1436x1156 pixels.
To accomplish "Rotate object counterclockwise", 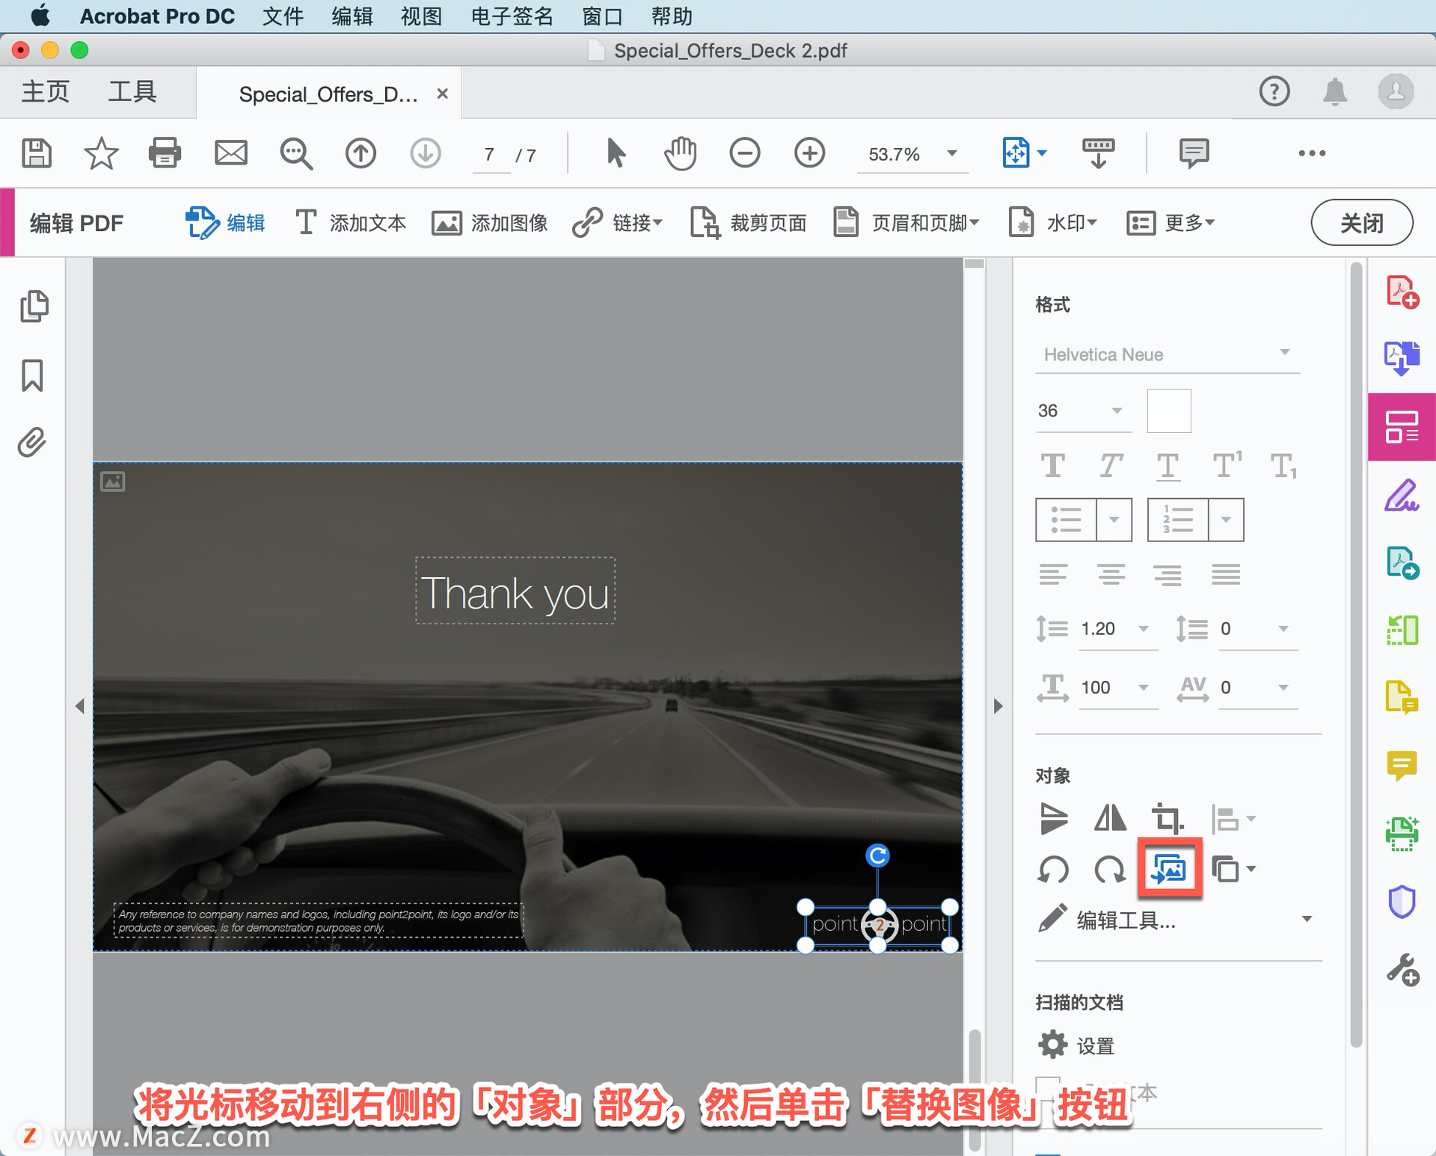I will tap(1053, 870).
